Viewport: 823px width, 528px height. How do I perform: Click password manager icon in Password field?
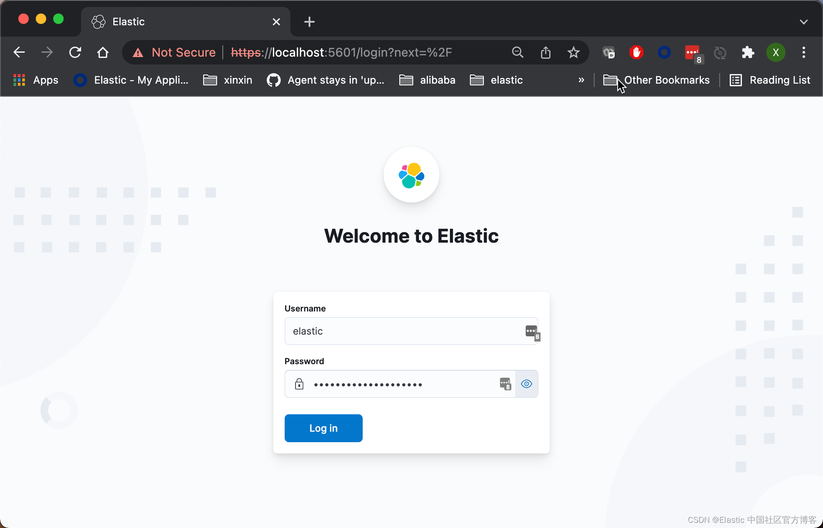(505, 384)
